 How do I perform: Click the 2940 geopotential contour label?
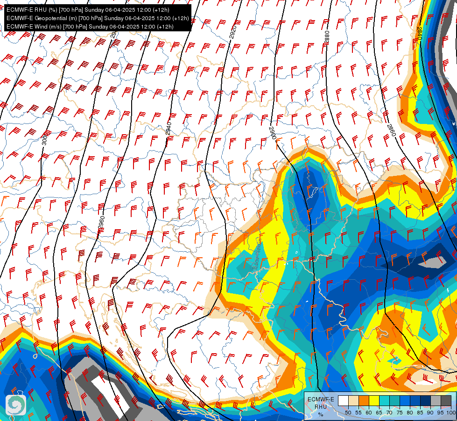click(169, 129)
